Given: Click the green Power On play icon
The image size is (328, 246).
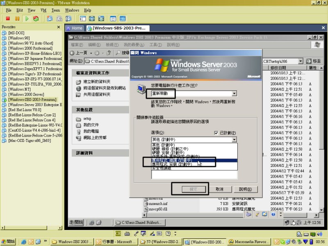Looking at the screenshot, I should point(27,18).
